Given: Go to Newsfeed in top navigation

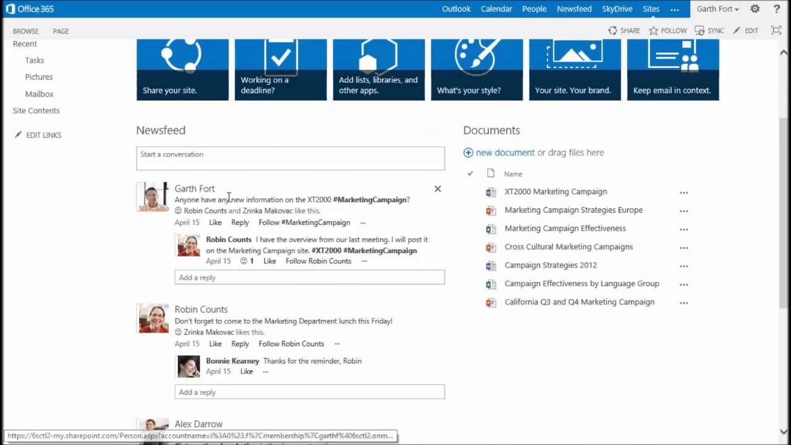Looking at the screenshot, I should pos(574,9).
